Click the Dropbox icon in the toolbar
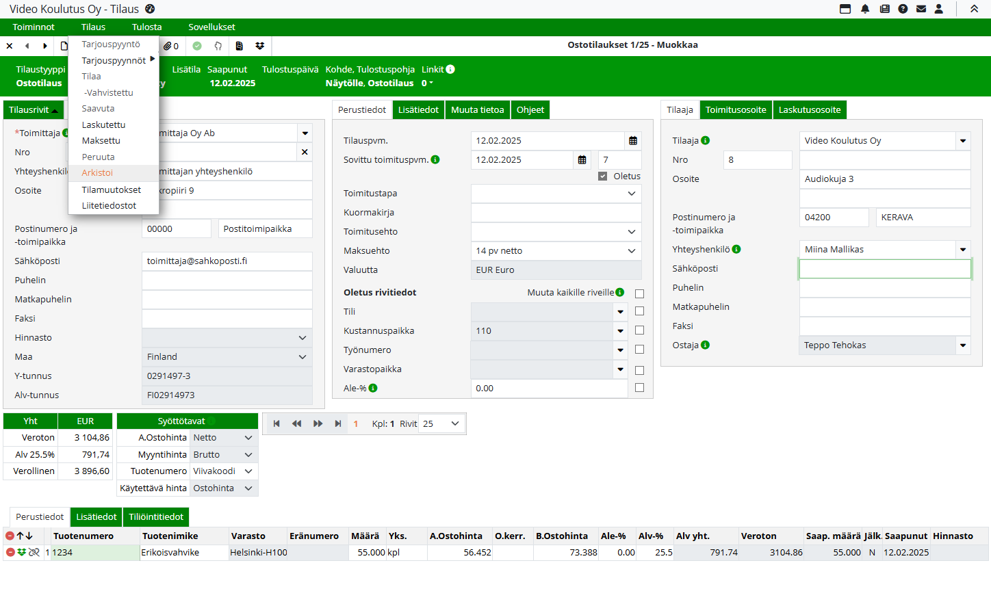991x589 pixels. [260, 46]
